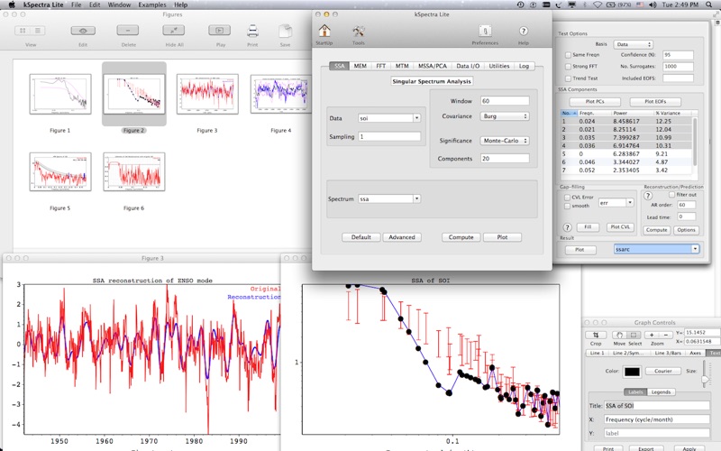Open the Axes tab in Graph Controls

(x=695, y=353)
